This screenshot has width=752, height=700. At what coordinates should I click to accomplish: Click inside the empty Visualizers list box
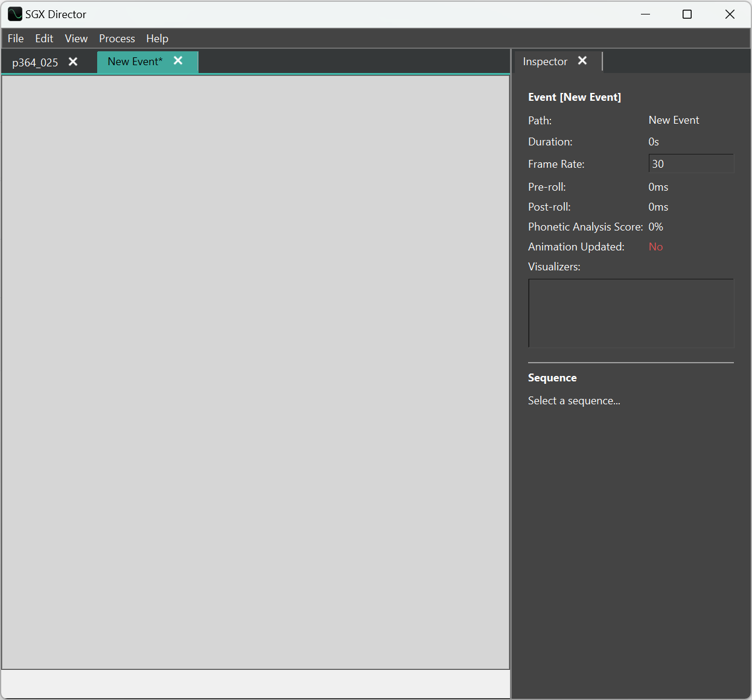[631, 313]
